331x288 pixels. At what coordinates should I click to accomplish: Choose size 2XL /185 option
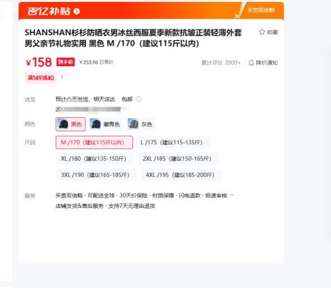coord(178,159)
